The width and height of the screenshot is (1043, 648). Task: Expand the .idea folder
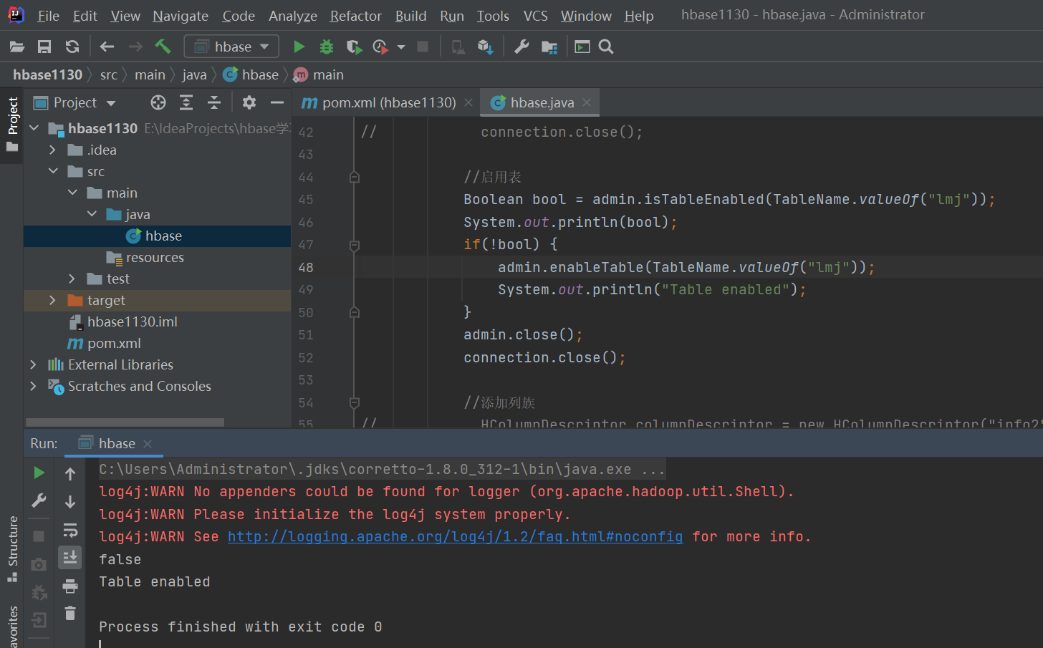(52, 150)
